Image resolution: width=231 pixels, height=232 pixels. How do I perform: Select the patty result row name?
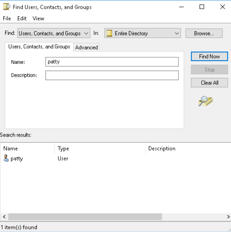click(x=17, y=159)
